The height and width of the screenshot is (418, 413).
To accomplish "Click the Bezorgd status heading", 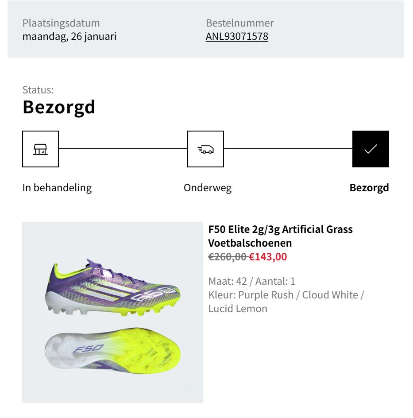I will [59, 107].
